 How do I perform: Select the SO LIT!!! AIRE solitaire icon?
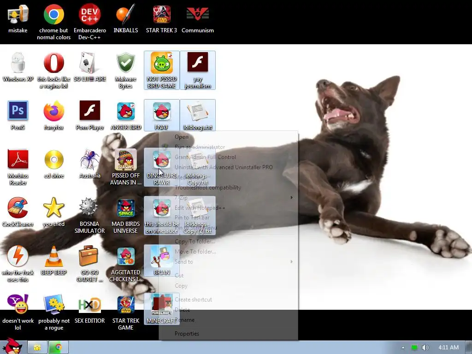tap(90, 67)
